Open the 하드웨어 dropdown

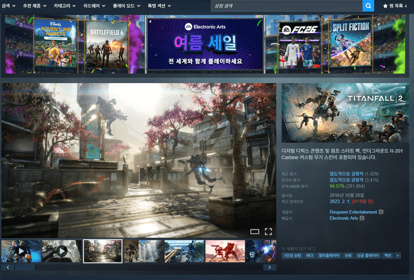[x=94, y=6]
